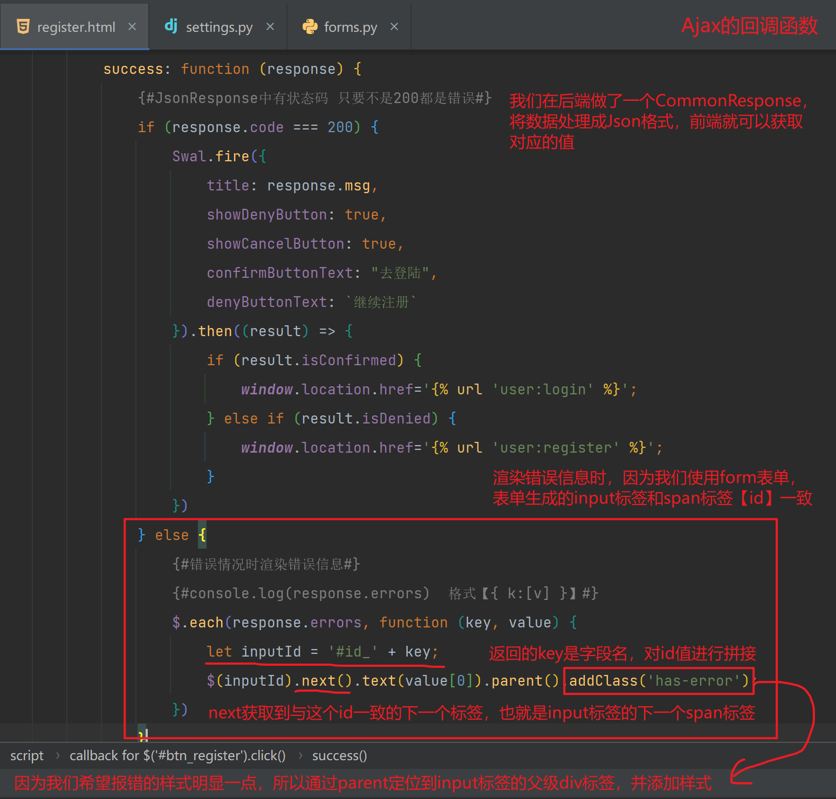Image resolution: width=836 pixels, height=799 pixels.
Task: Click the response.code === 200 condition
Action: [263, 127]
